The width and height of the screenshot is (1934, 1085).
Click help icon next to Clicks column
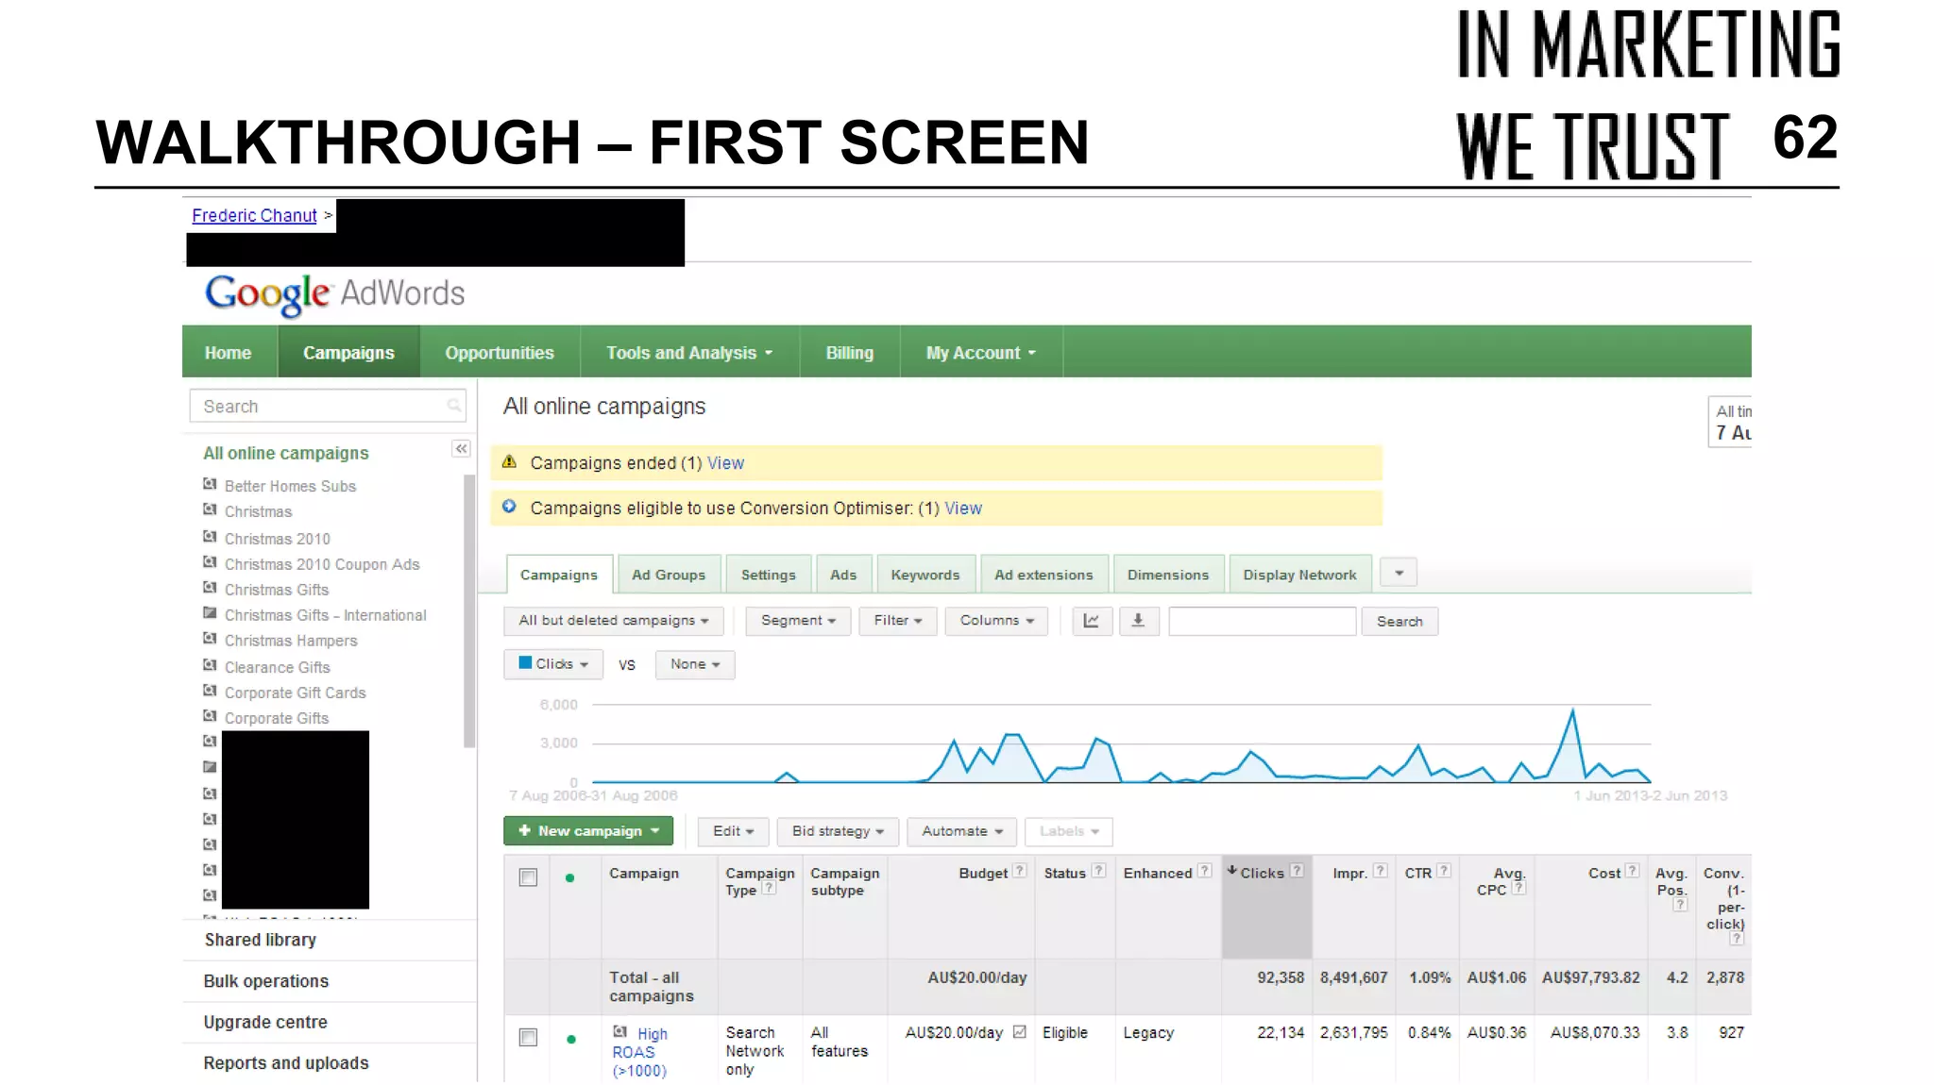[x=1297, y=872]
